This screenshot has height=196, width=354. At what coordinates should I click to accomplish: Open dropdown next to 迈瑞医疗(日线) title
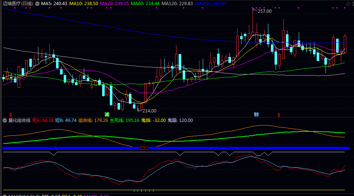[37, 3]
